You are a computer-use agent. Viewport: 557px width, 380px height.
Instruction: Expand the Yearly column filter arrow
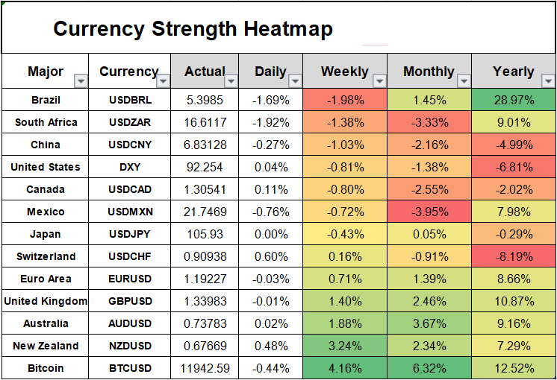549,80
